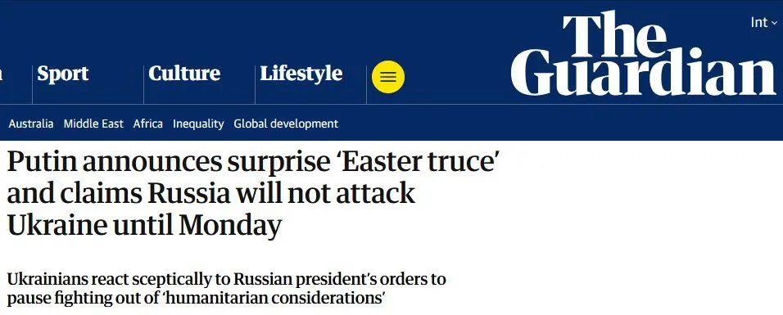The width and height of the screenshot is (783, 315).
Task: Click the word 'Monday' in headline
Action: click(230, 226)
